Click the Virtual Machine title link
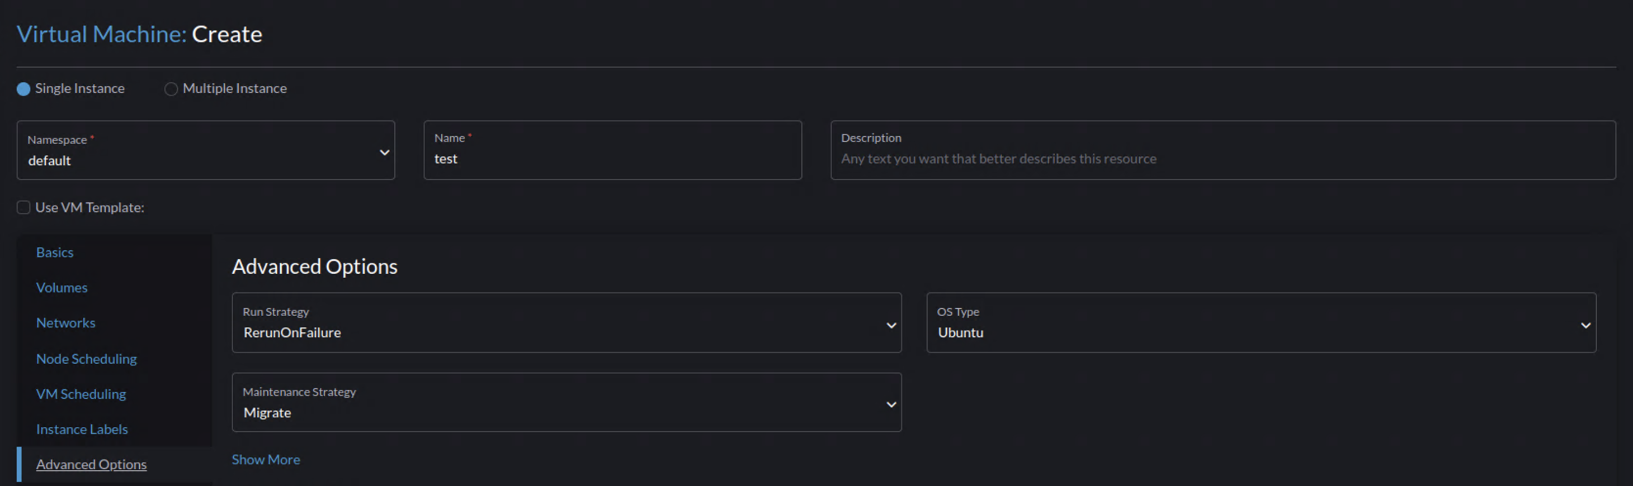Image resolution: width=1633 pixels, height=486 pixels. [x=98, y=34]
